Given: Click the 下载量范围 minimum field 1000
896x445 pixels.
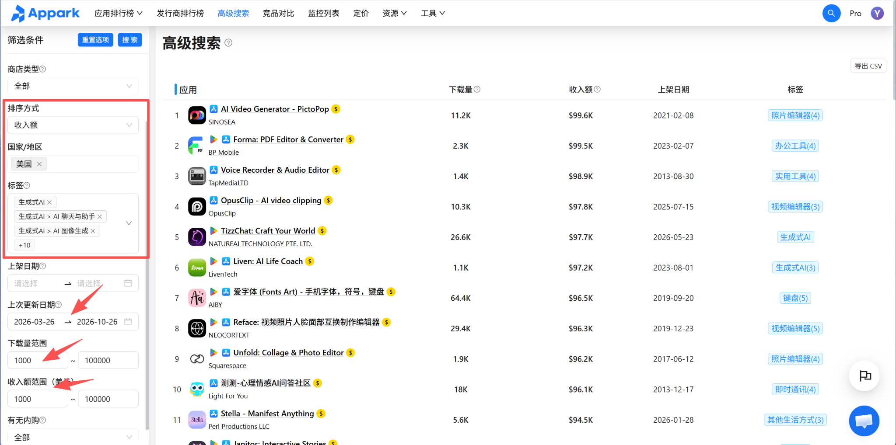Looking at the screenshot, I should click(x=38, y=361).
